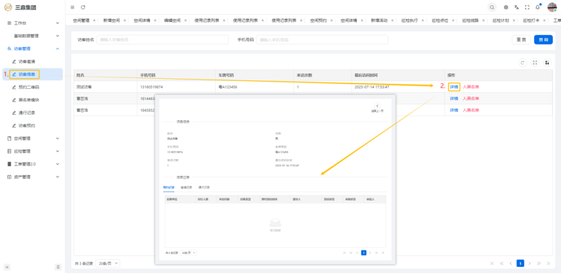Click the language translation icon
The image size is (561, 273).
tap(516, 7)
